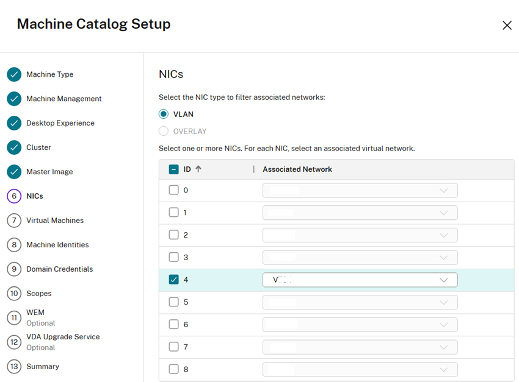Click the step 13 Summary circle icon

click(14, 367)
